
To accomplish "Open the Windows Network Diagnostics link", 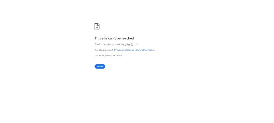I will (x=134, y=50).
